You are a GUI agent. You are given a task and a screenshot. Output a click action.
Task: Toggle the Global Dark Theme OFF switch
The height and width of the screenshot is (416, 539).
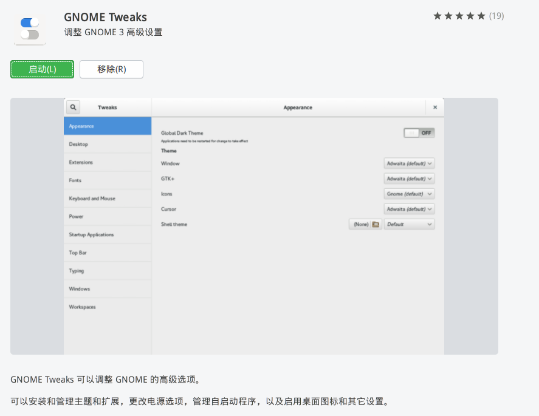click(419, 133)
